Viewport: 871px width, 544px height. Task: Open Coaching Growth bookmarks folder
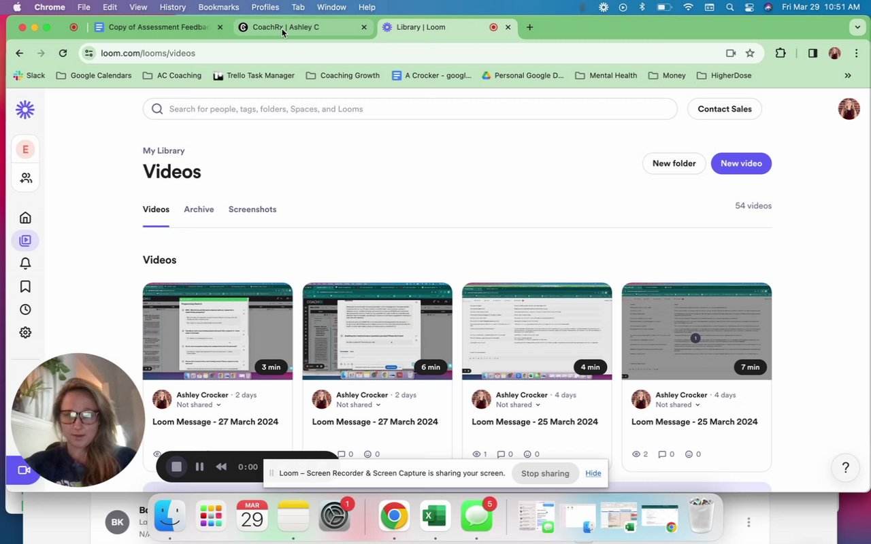pyautogui.click(x=343, y=75)
